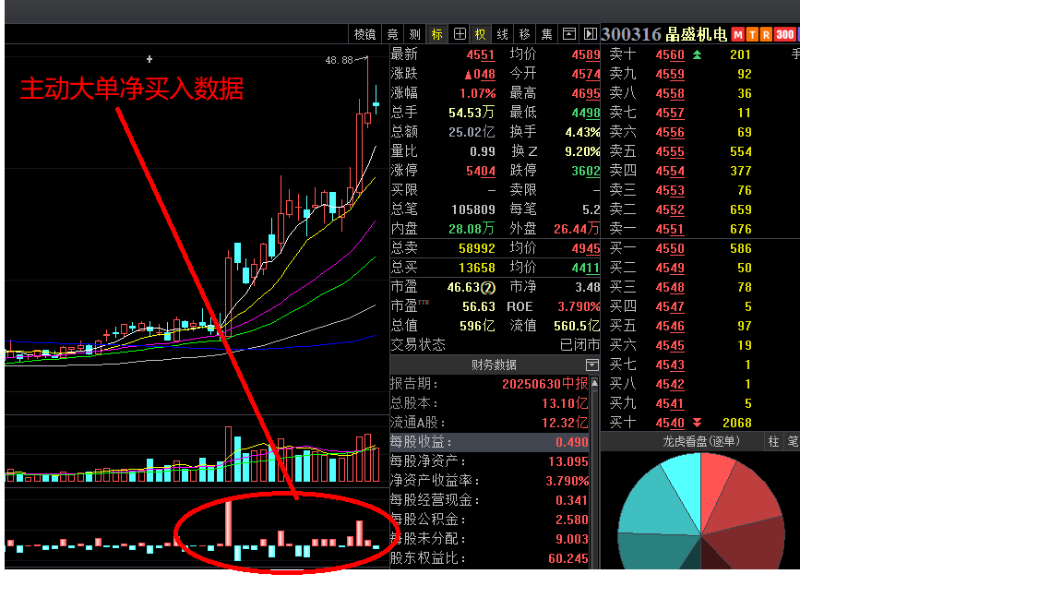Click the orange R badge beside stock name
The height and width of the screenshot is (598, 1063).
click(x=766, y=34)
